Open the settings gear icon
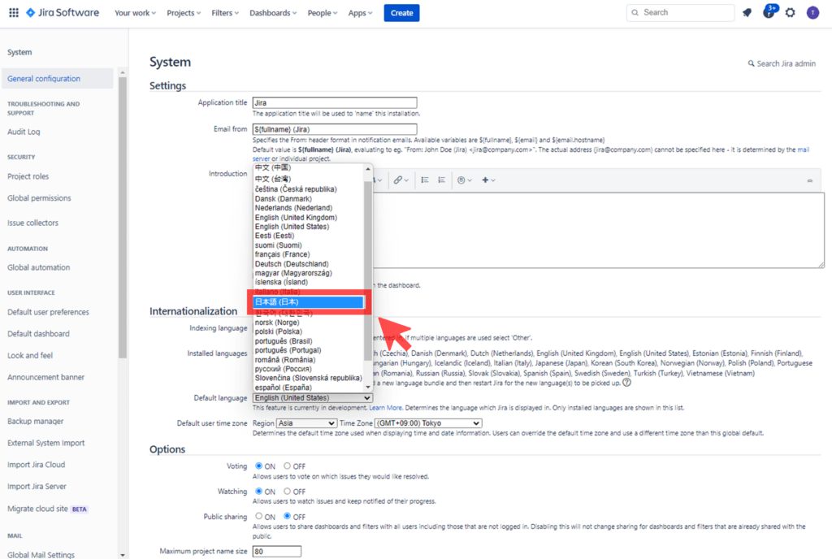 tap(790, 13)
